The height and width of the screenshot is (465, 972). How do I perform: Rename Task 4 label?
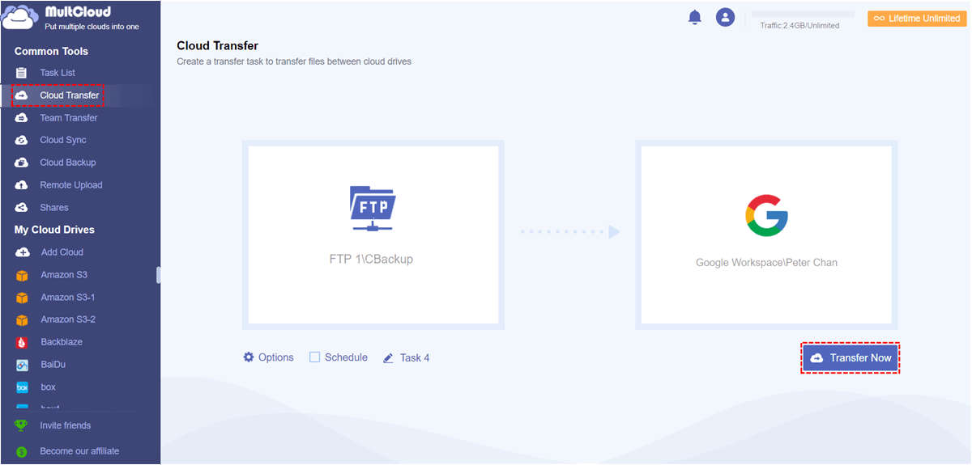pyautogui.click(x=415, y=358)
